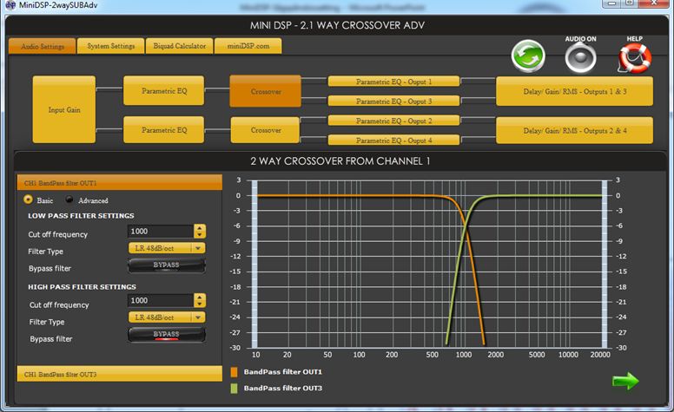Click the MiniDSP app icon in title bar

[10, 5]
